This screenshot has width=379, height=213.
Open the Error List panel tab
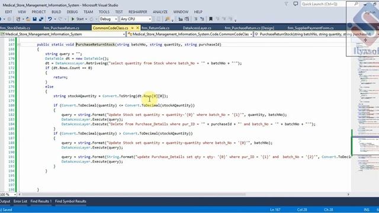pos(20,201)
